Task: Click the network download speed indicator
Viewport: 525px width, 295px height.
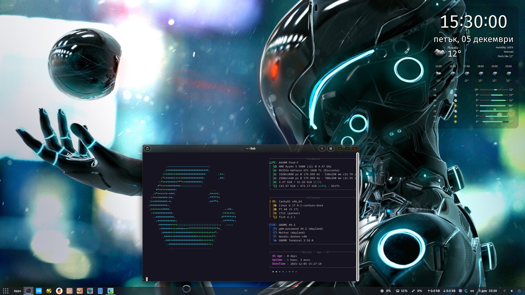Action: pos(450,291)
